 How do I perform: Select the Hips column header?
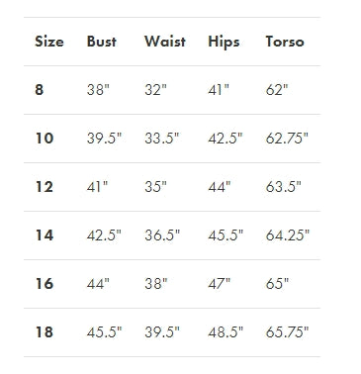(224, 43)
